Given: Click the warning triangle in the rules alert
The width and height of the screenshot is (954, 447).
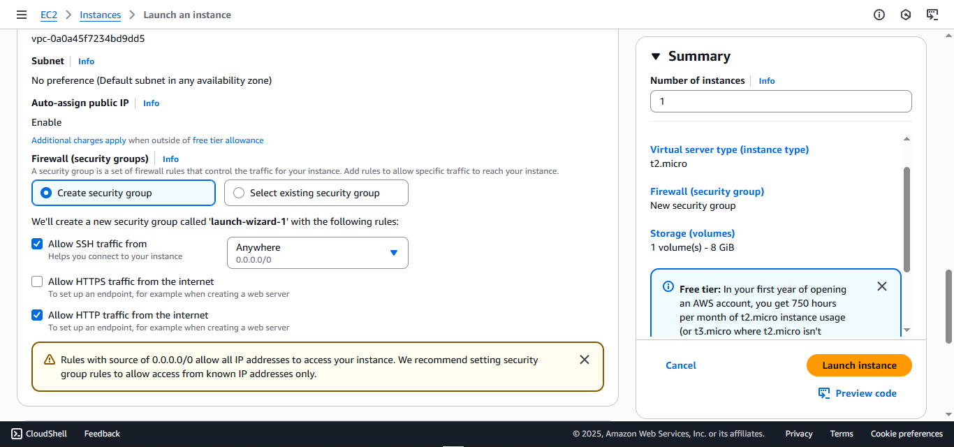Looking at the screenshot, I should [48, 358].
